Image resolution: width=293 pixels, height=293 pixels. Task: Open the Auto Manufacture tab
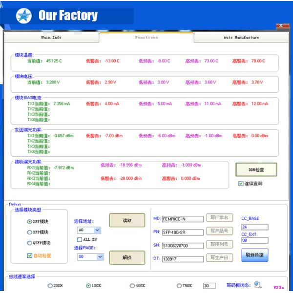241,38
